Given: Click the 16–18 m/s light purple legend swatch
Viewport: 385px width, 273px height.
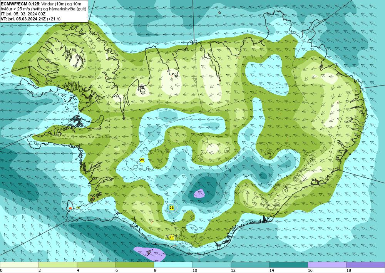Looking at the screenshot, I should tap(327, 265).
